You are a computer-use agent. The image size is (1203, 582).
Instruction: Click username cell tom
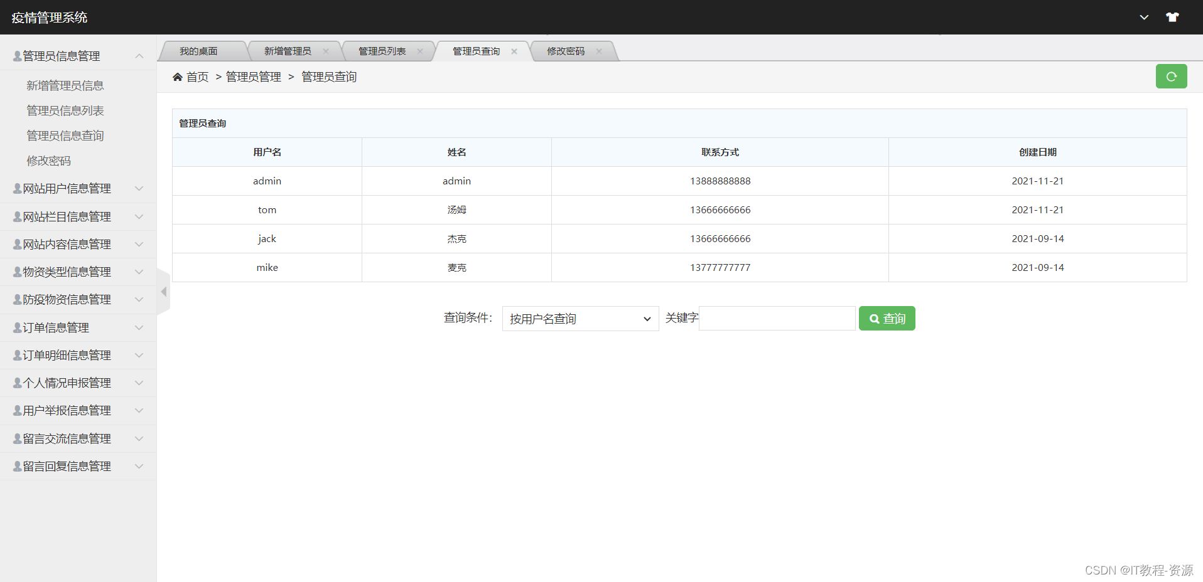click(267, 210)
